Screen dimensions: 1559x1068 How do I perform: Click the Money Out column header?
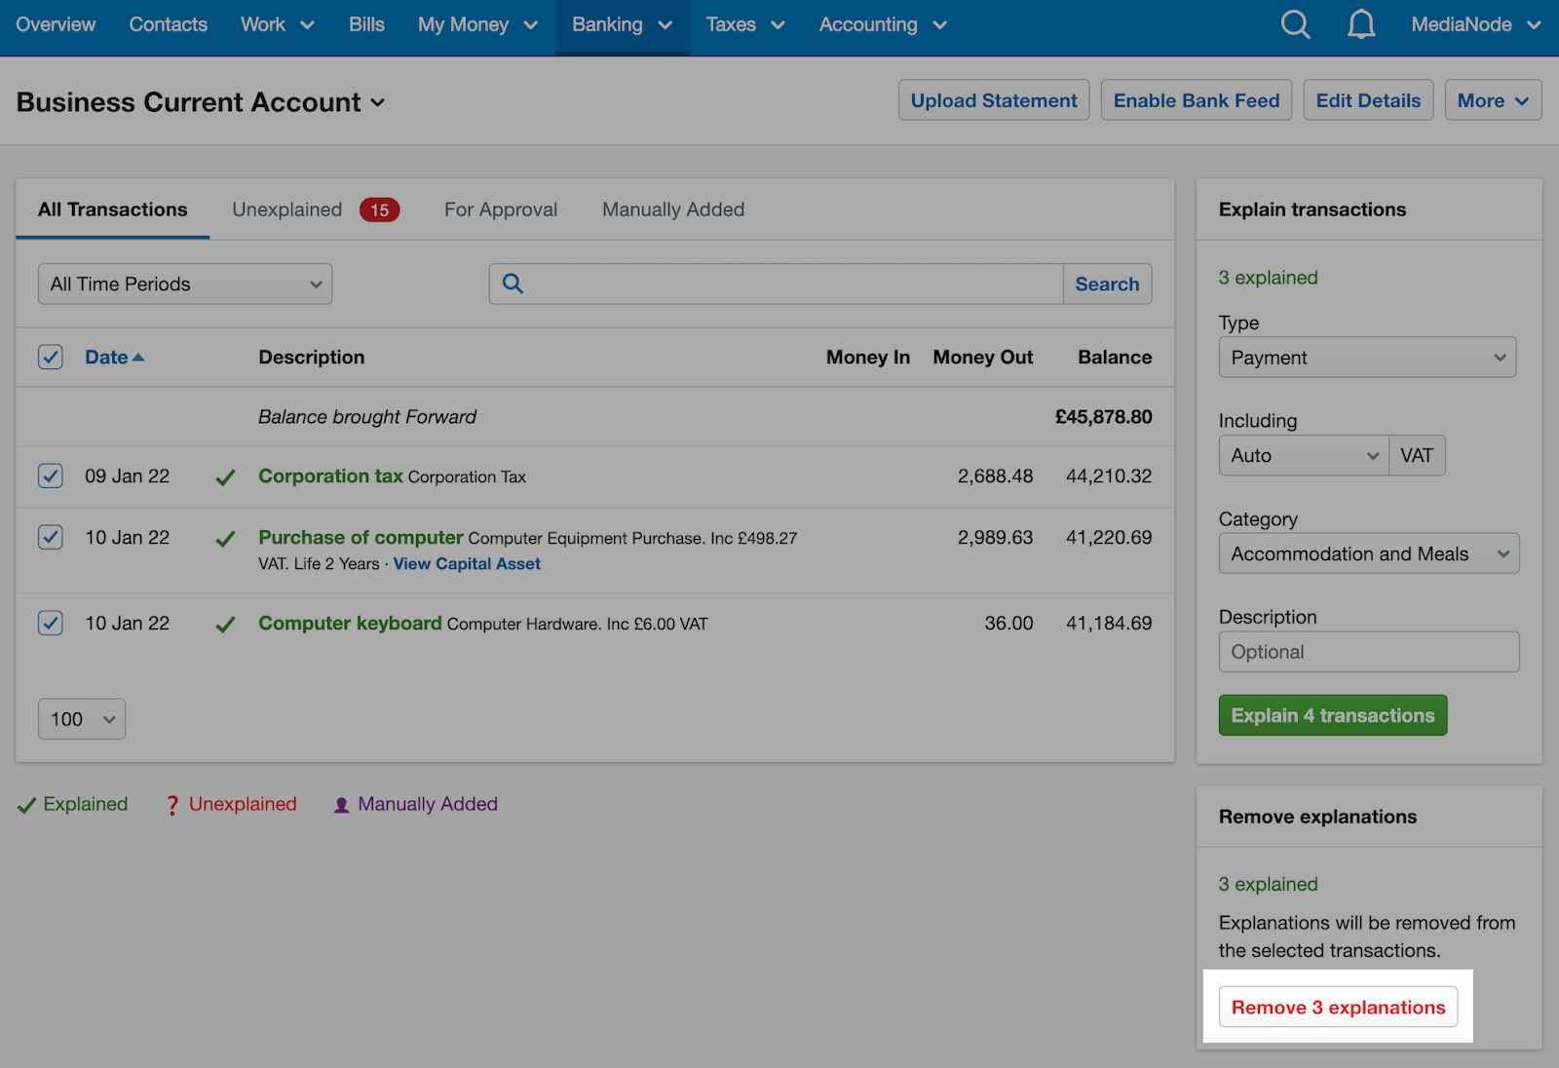tap(983, 358)
